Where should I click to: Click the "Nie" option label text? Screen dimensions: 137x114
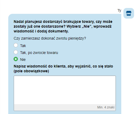(23, 60)
